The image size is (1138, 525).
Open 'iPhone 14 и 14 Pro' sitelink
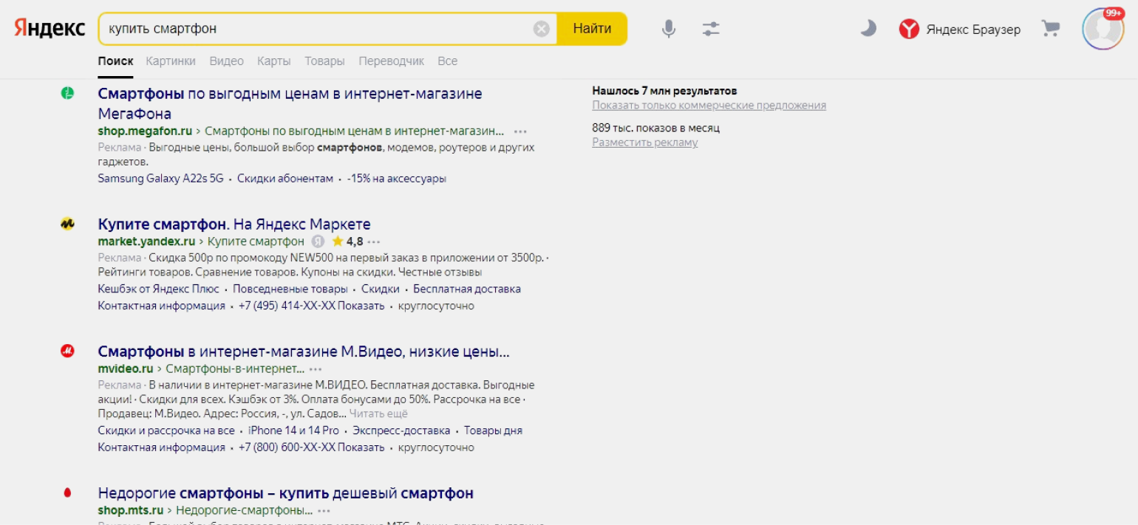[x=293, y=430]
